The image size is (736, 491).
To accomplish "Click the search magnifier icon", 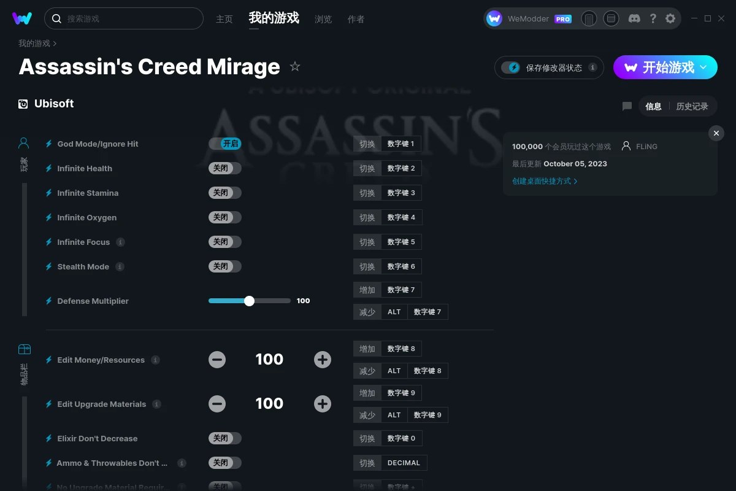I will 56,18.
